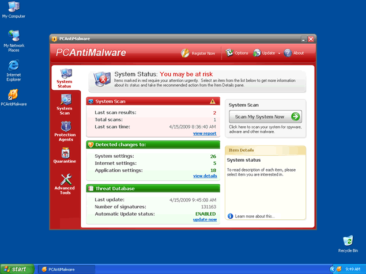Screen dimensions: 366x274
Task: Click the view report link
Action: tap(205, 134)
